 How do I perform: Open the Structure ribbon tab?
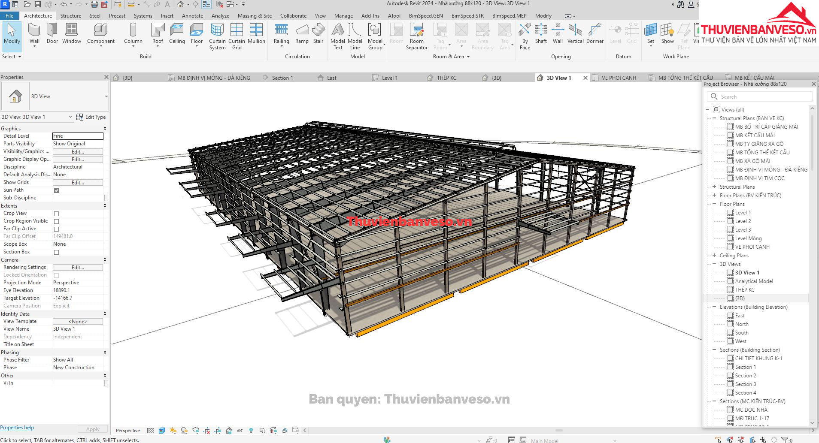coord(71,16)
